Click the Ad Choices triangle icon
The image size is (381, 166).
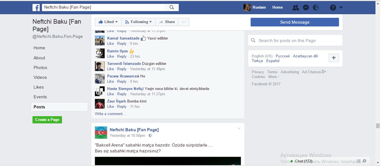324,72
